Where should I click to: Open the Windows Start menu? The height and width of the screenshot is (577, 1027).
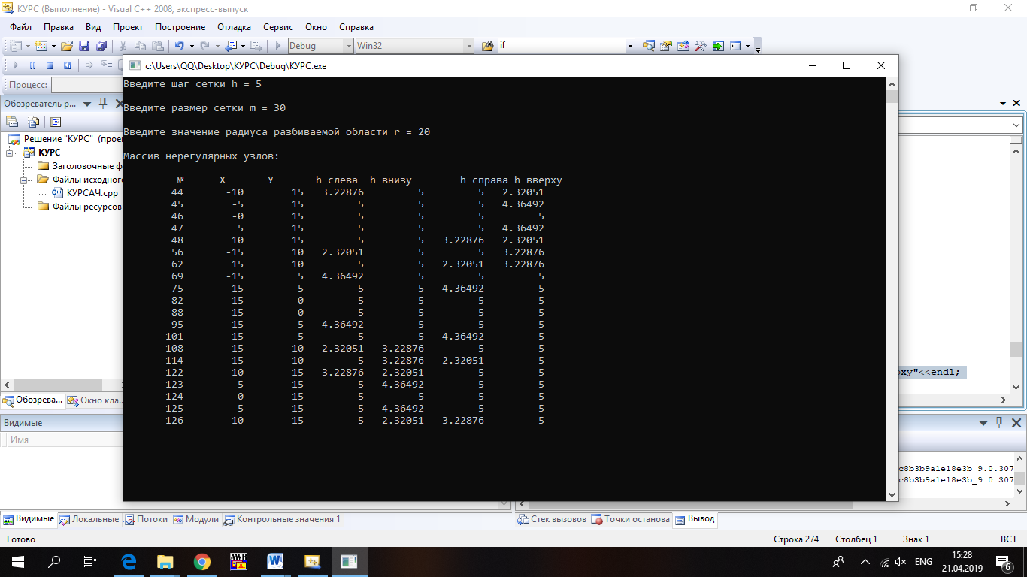18,561
